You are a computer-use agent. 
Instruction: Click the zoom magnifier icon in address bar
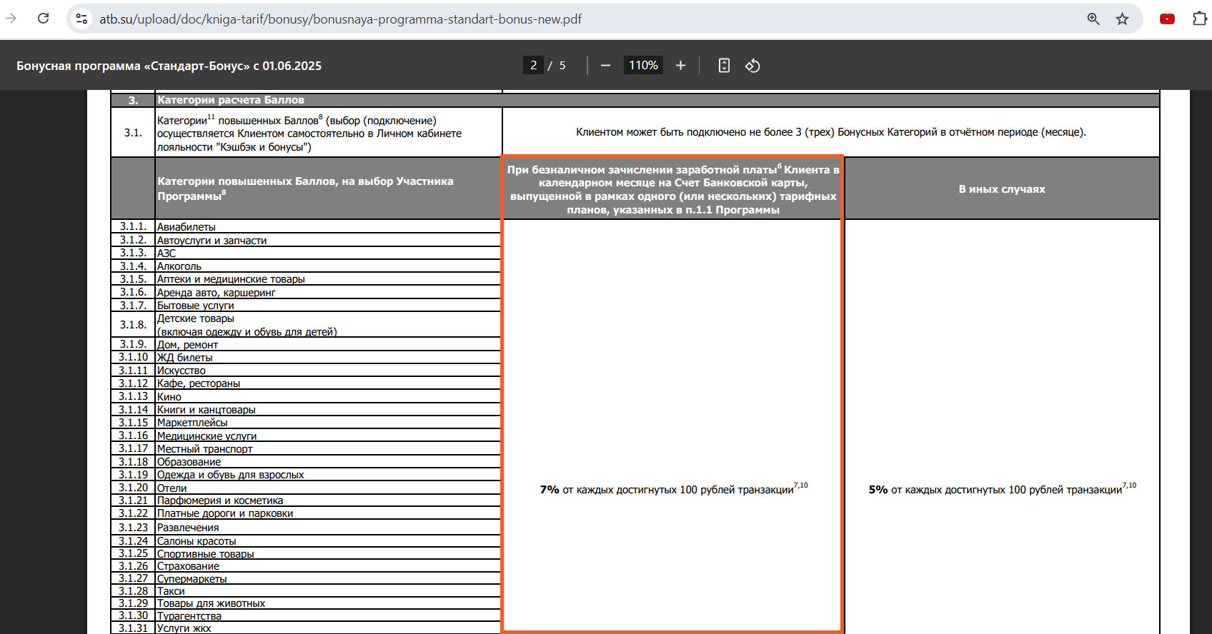(x=1093, y=19)
